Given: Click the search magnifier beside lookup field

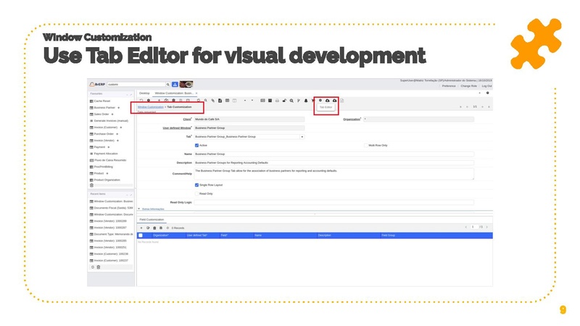Looking at the screenshot, I should 168,85.
